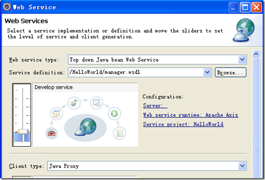Click the Configuration: label
The height and width of the screenshot is (180, 265).
click(163, 97)
